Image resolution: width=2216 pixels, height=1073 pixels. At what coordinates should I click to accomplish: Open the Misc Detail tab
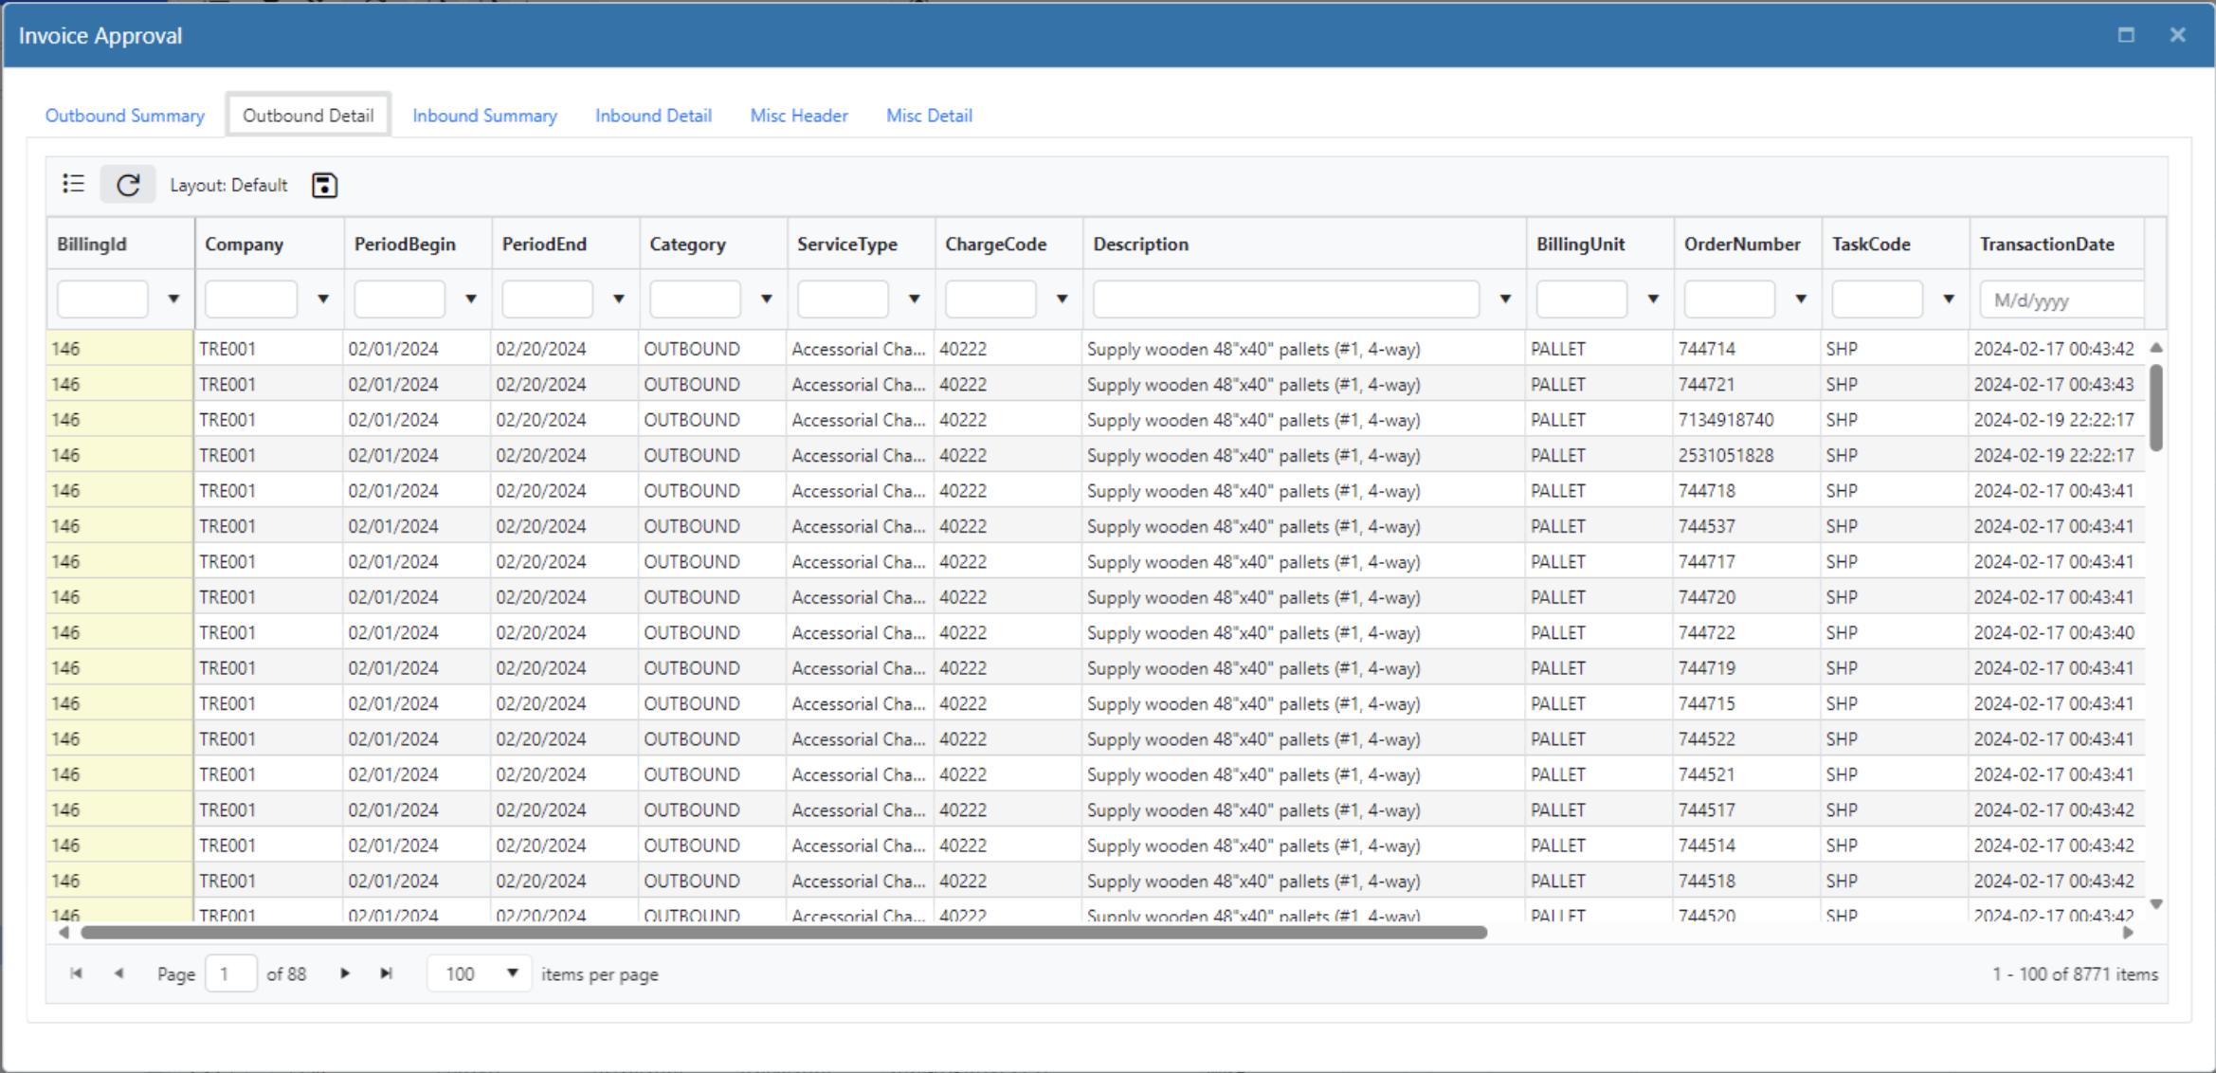929,115
